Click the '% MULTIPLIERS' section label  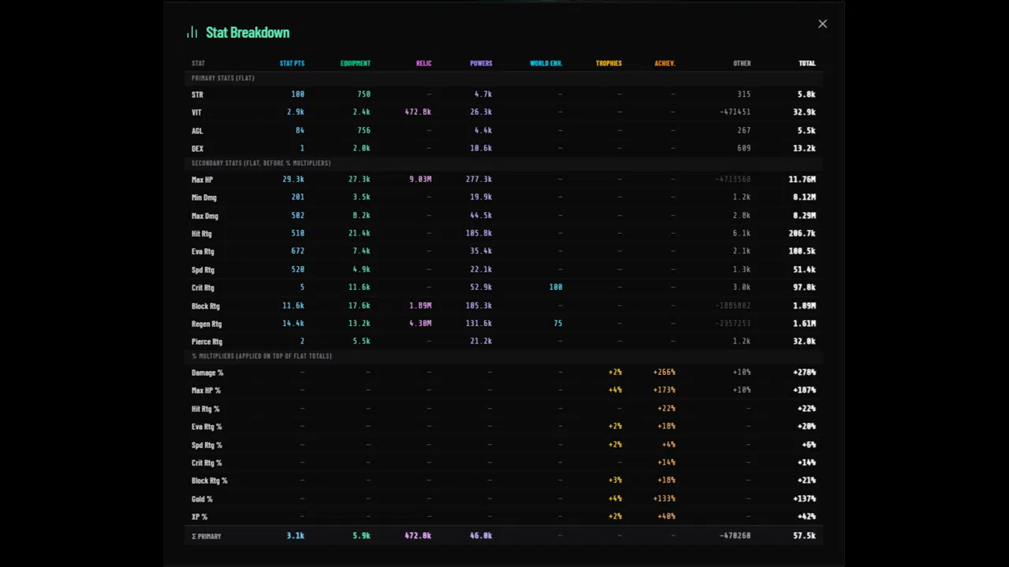coord(262,356)
